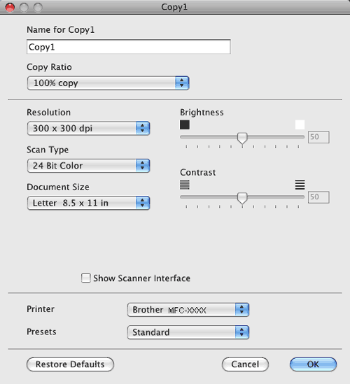Image resolution: width=350 pixels, height=384 pixels.
Task: Click the low contrast gray lines icon
Action: pos(185,185)
